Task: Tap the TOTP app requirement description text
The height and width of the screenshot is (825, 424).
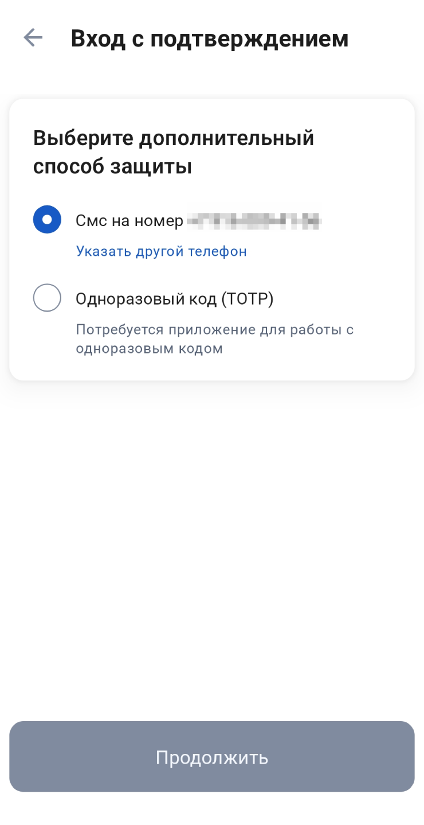Action: tap(214, 339)
